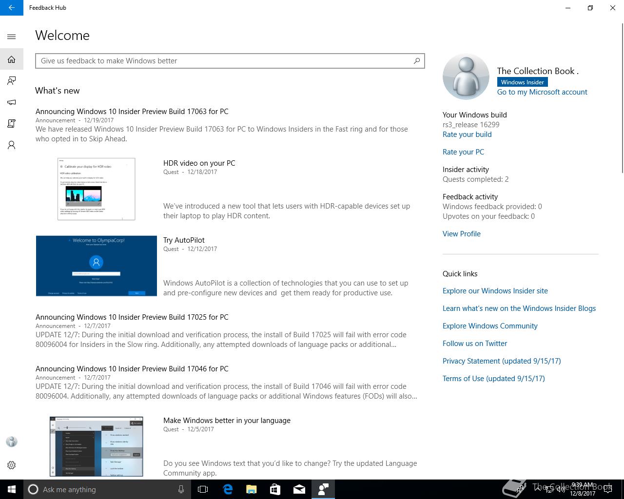Viewport: 624px width, 499px height.
Task: Click the AutoPilot OlympiaCorp thumbnail
Action: pyautogui.click(x=97, y=266)
